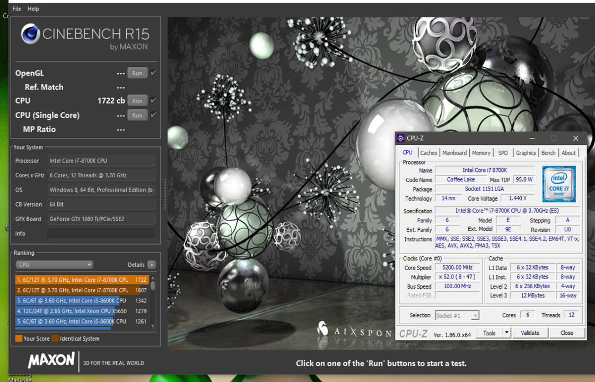Click the Package Socket 1151 LGA value
The height and width of the screenshot is (382, 595).
pos(485,189)
